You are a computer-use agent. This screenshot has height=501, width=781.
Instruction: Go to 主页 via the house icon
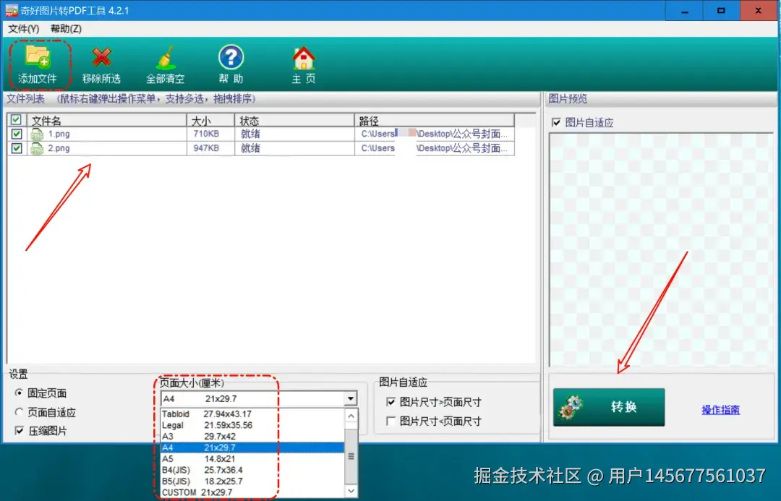(303, 58)
